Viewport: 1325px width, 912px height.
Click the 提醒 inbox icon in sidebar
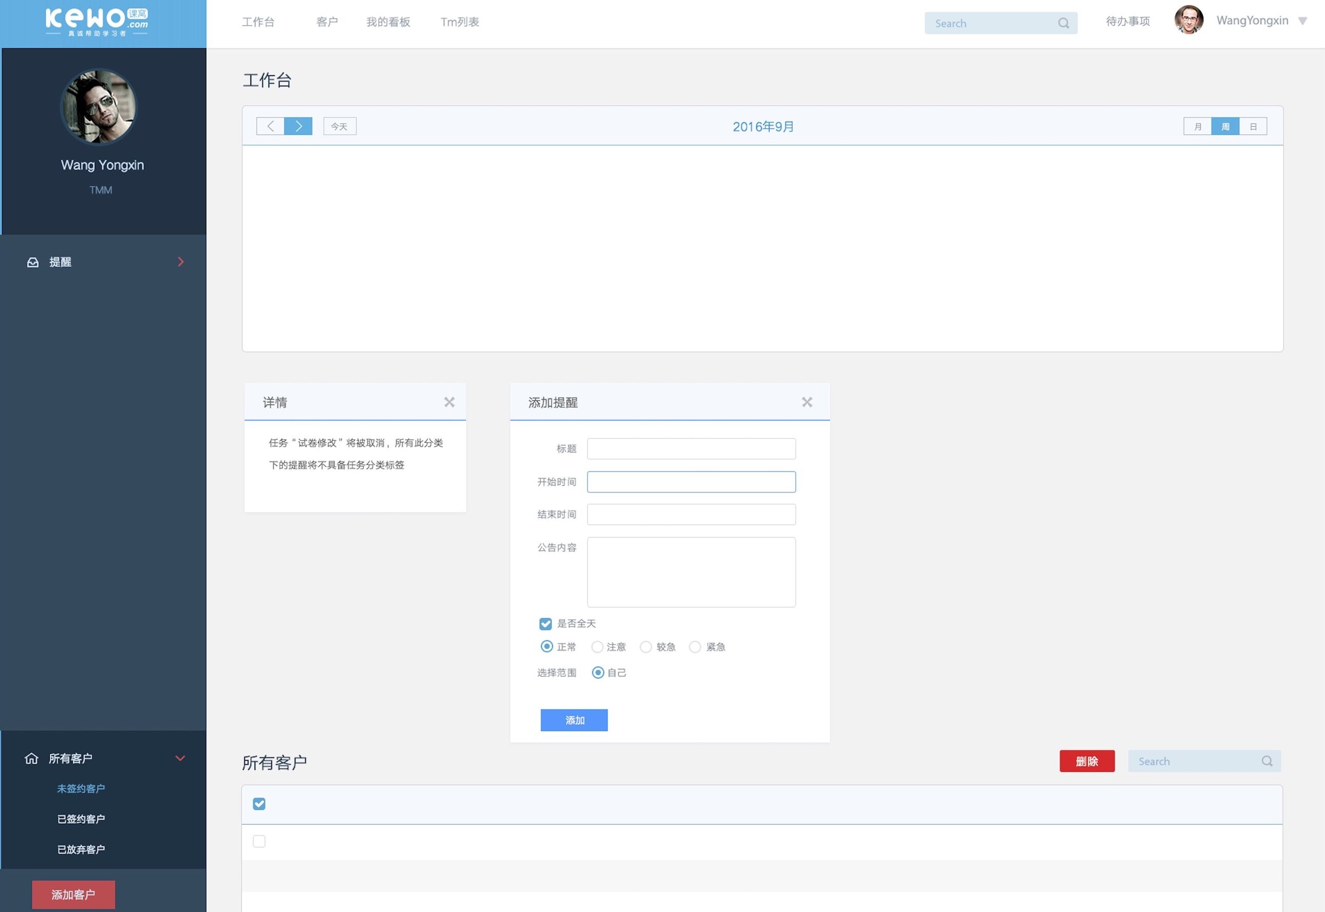(x=33, y=262)
